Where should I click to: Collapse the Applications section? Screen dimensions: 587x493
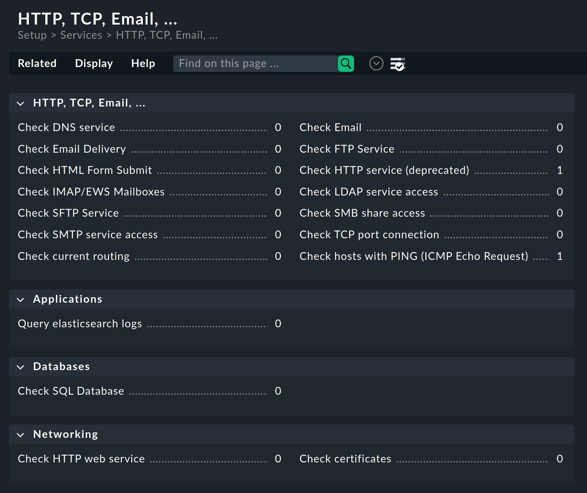(20, 300)
